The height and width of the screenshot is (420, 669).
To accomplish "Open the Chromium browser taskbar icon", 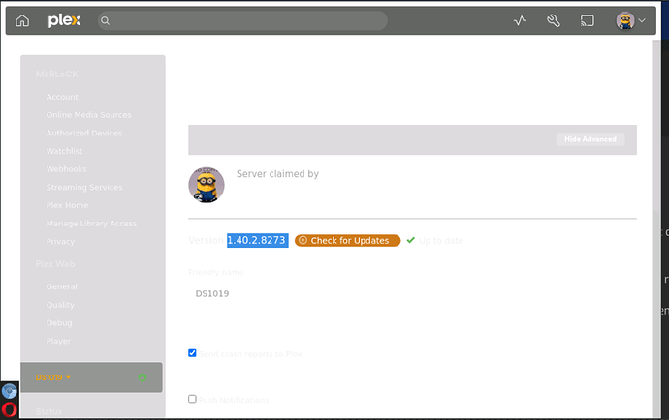I will coord(10,391).
